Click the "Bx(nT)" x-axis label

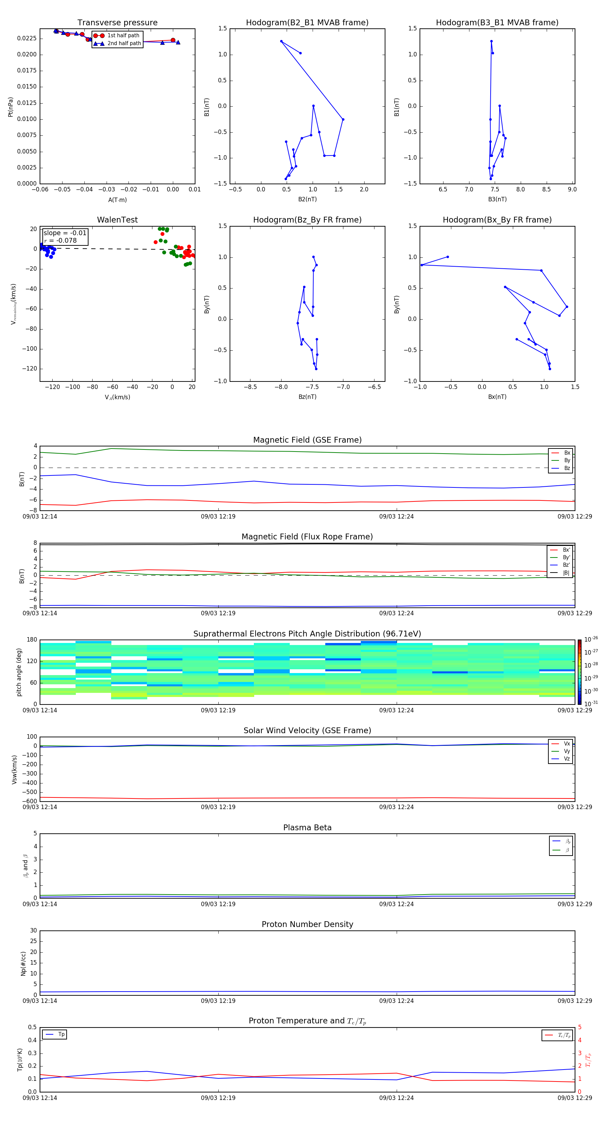coord(497,397)
